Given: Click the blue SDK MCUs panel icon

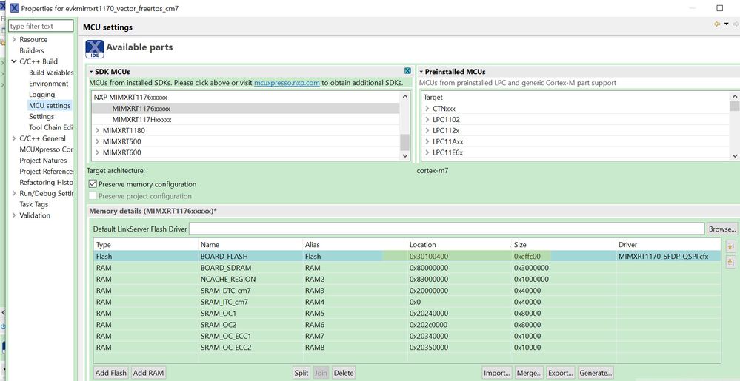Looking at the screenshot, I should pyautogui.click(x=407, y=71).
